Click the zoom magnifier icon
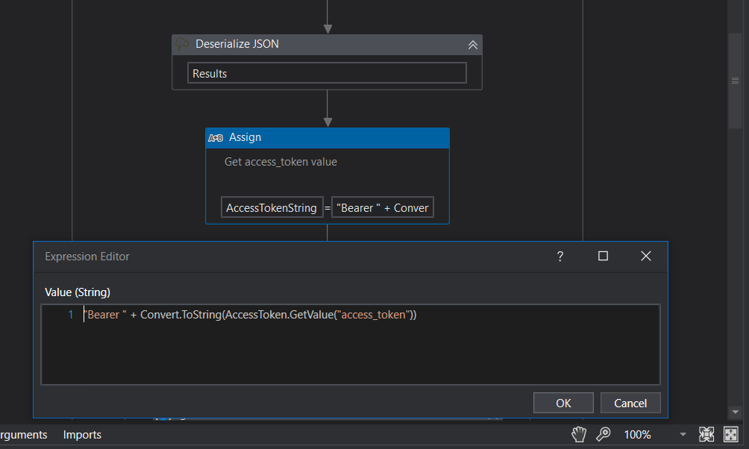749x449 pixels. 604,434
